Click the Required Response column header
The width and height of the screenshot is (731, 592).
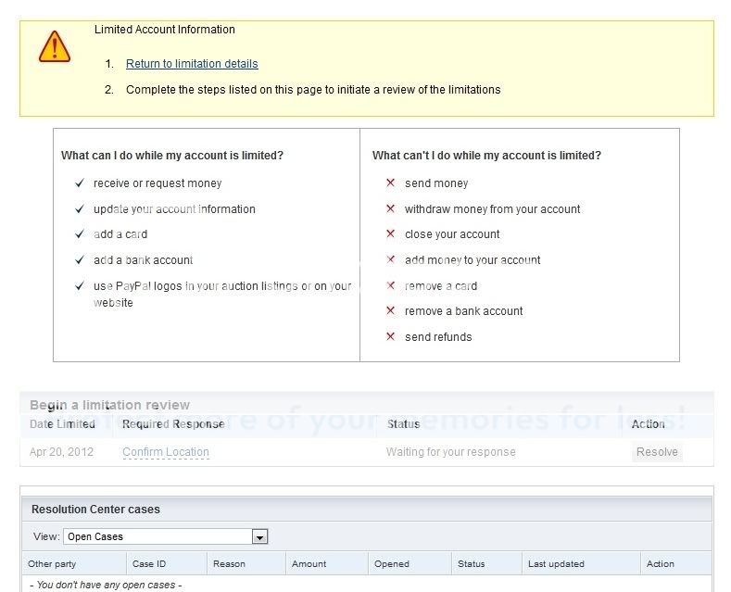tap(173, 424)
